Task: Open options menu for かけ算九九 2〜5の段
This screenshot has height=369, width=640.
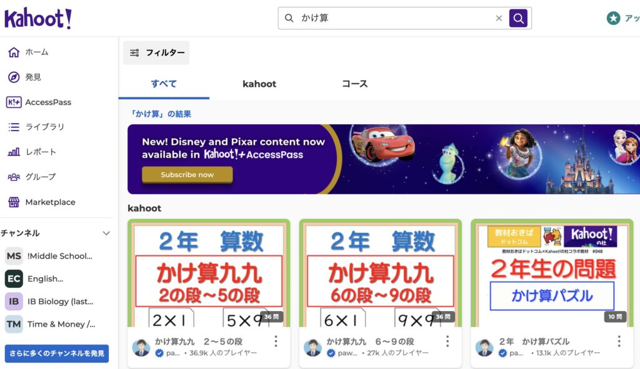Action: (276, 342)
